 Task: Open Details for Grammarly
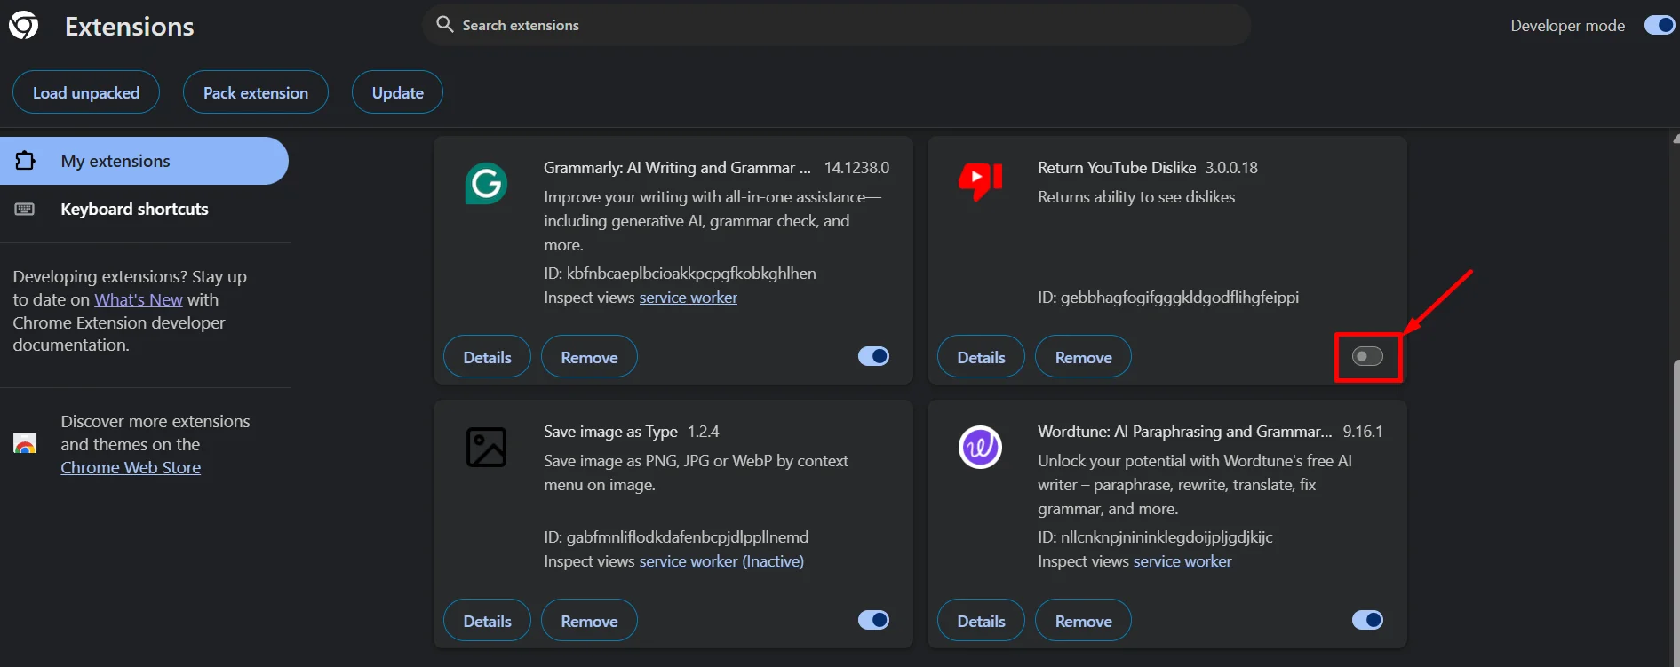(x=487, y=357)
